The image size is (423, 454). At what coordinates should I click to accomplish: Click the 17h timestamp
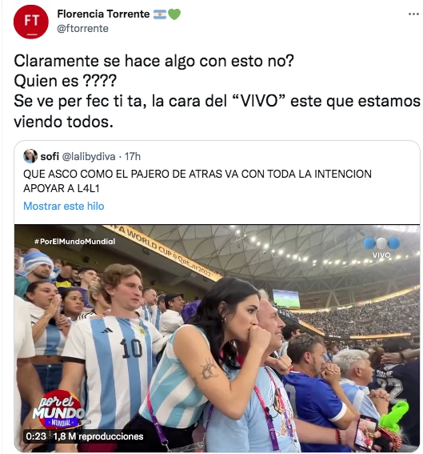coord(133,156)
